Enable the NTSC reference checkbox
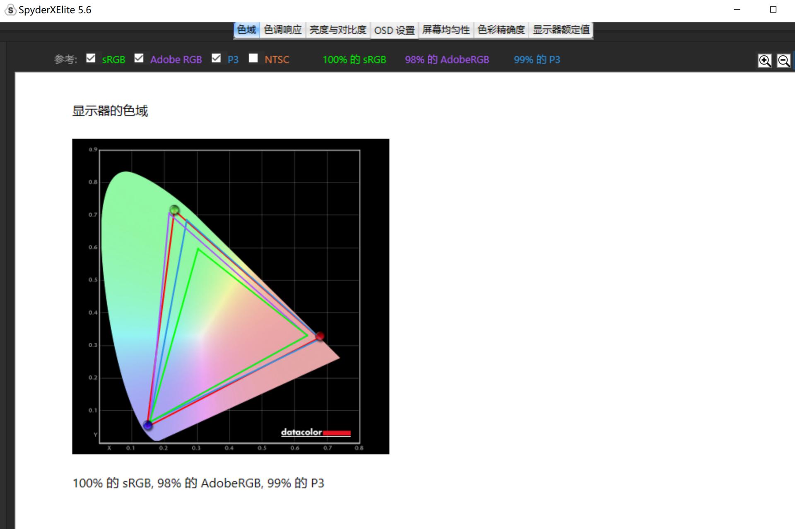 (253, 58)
